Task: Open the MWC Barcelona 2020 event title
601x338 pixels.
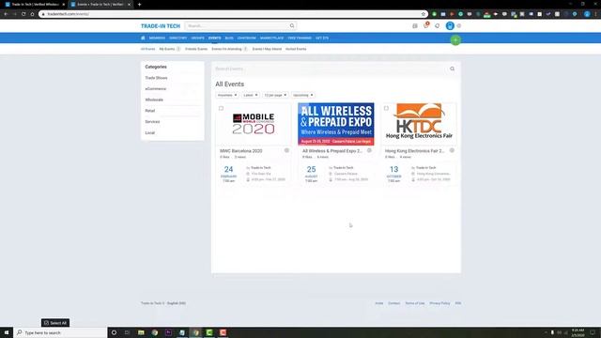Action: (x=241, y=151)
